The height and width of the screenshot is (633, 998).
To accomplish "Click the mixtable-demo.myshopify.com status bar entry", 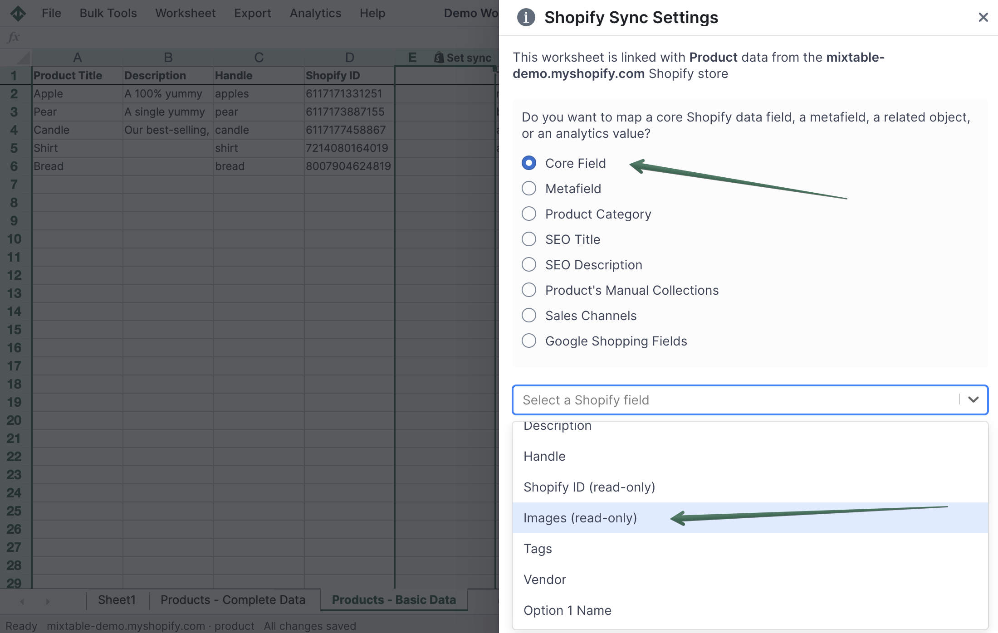I will [150, 626].
